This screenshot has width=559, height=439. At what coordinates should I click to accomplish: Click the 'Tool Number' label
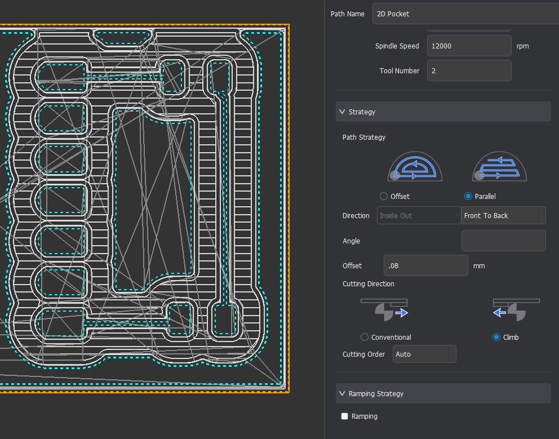[400, 70]
